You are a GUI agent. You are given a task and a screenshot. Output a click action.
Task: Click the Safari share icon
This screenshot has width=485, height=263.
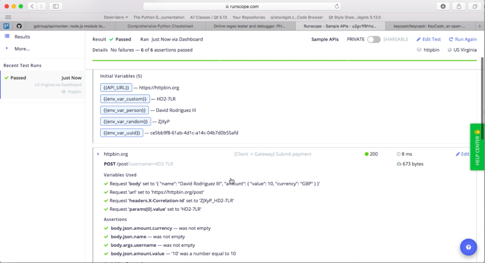tap(459, 6)
